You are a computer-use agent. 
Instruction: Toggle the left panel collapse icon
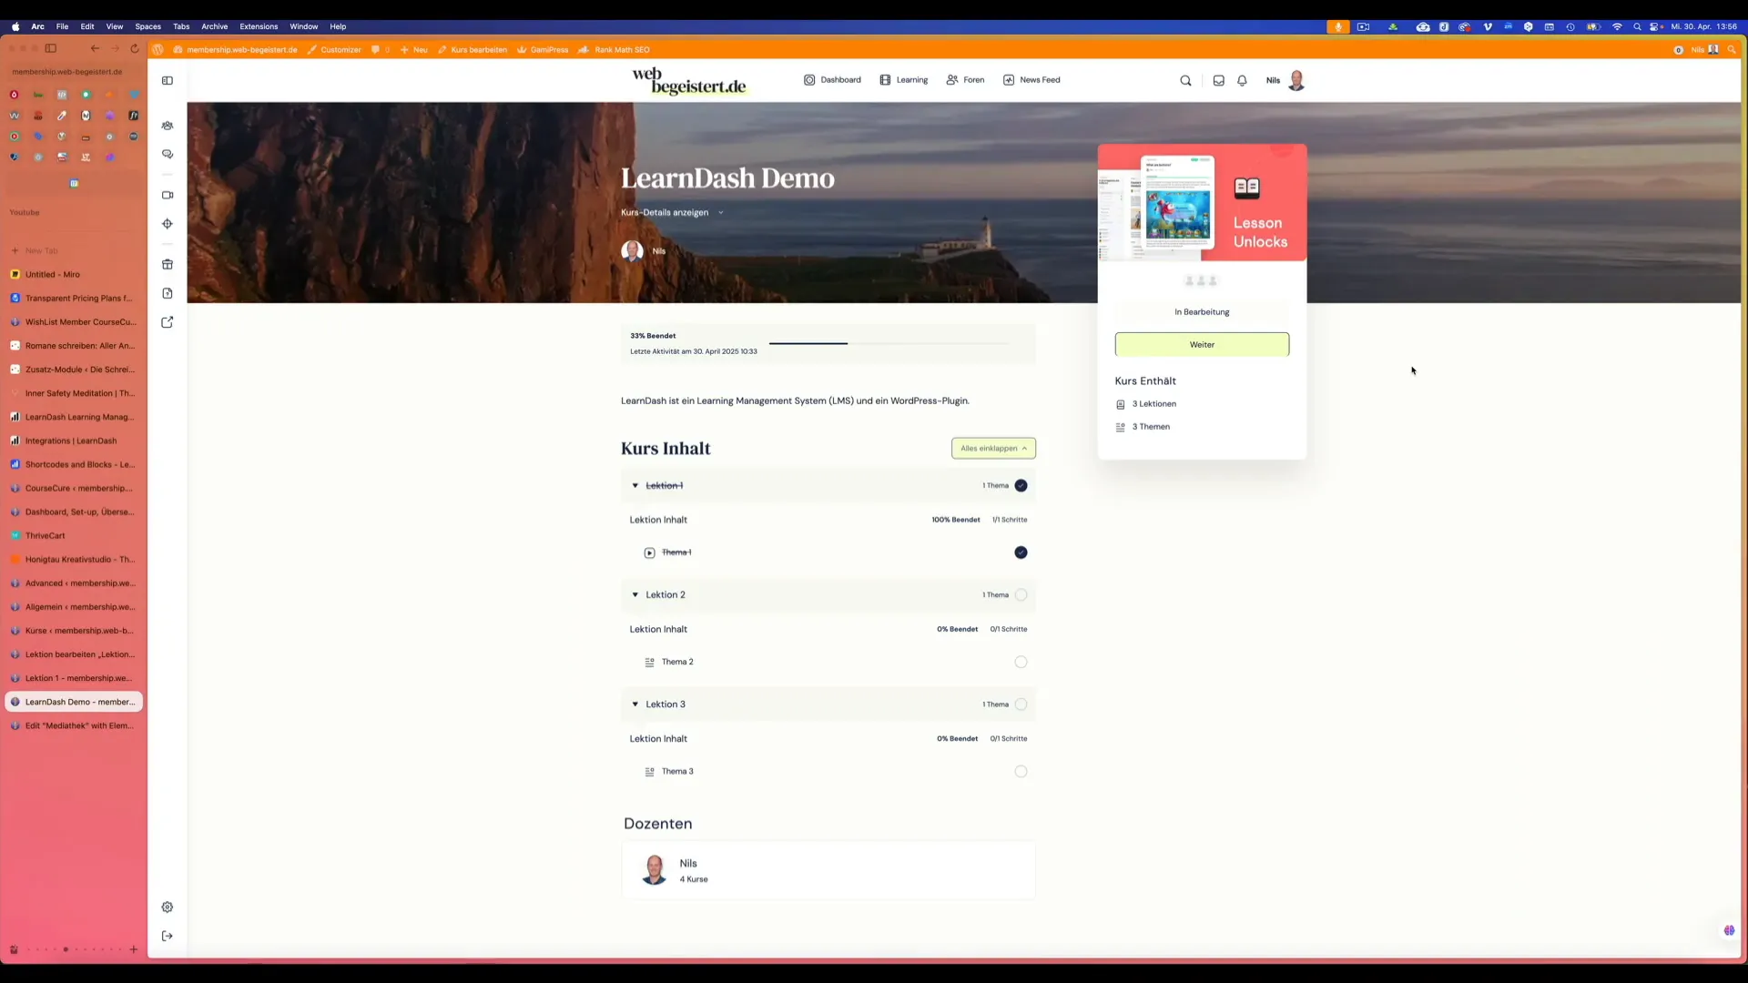168,80
